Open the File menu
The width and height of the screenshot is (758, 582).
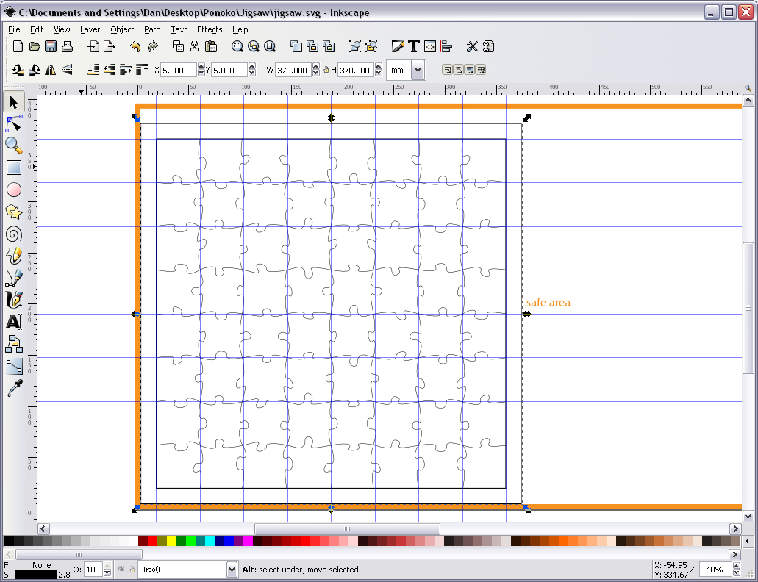[14, 29]
